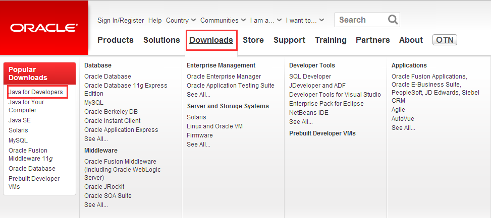Click See All under Middleware
Screen dimensions: 491x218
tap(96, 205)
